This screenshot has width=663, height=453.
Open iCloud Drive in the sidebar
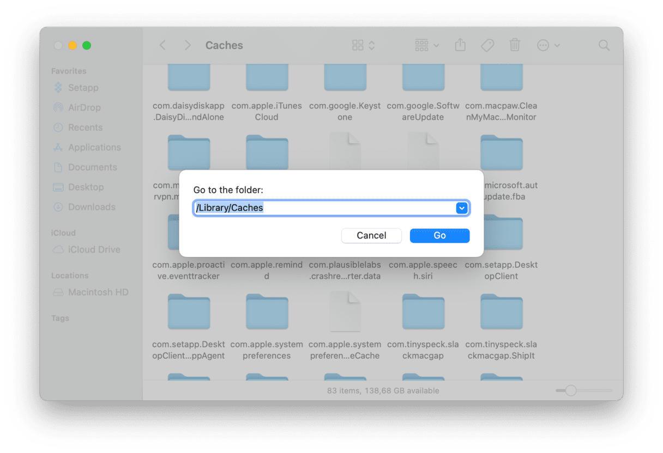point(94,249)
